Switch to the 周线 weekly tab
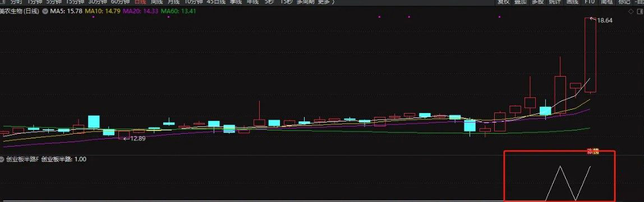 tap(157, 2)
